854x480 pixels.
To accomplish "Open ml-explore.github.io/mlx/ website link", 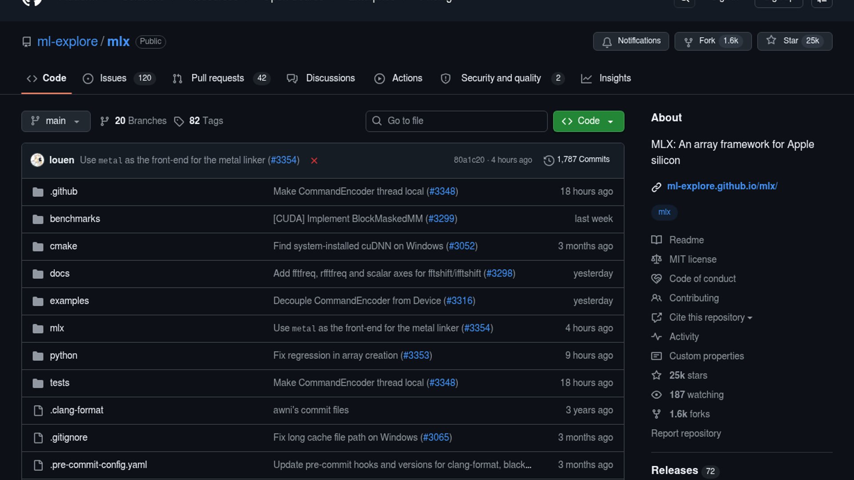I will [x=722, y=186].
